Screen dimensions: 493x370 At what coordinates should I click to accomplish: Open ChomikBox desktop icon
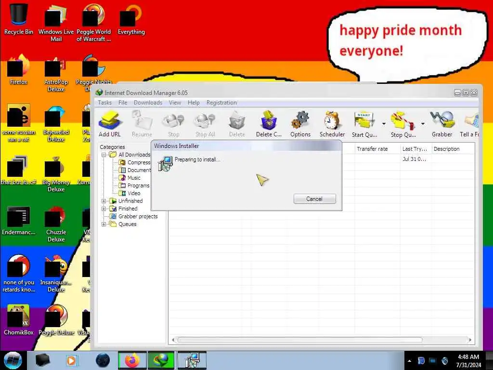19,320
